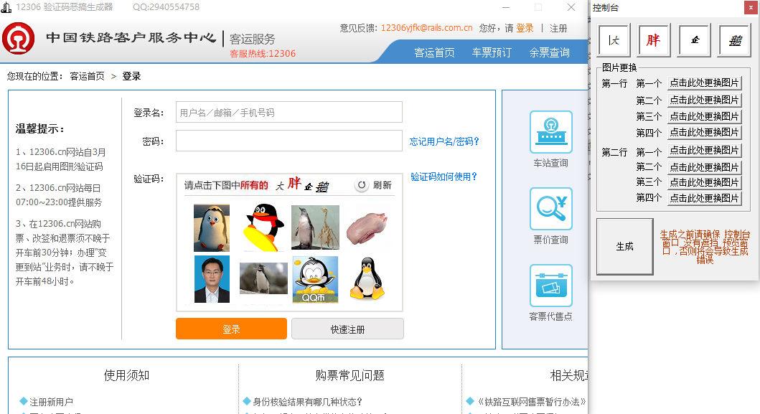Close the 控制台 console window
The height and width of the screenshot is (414, 760).
(751, 8)
